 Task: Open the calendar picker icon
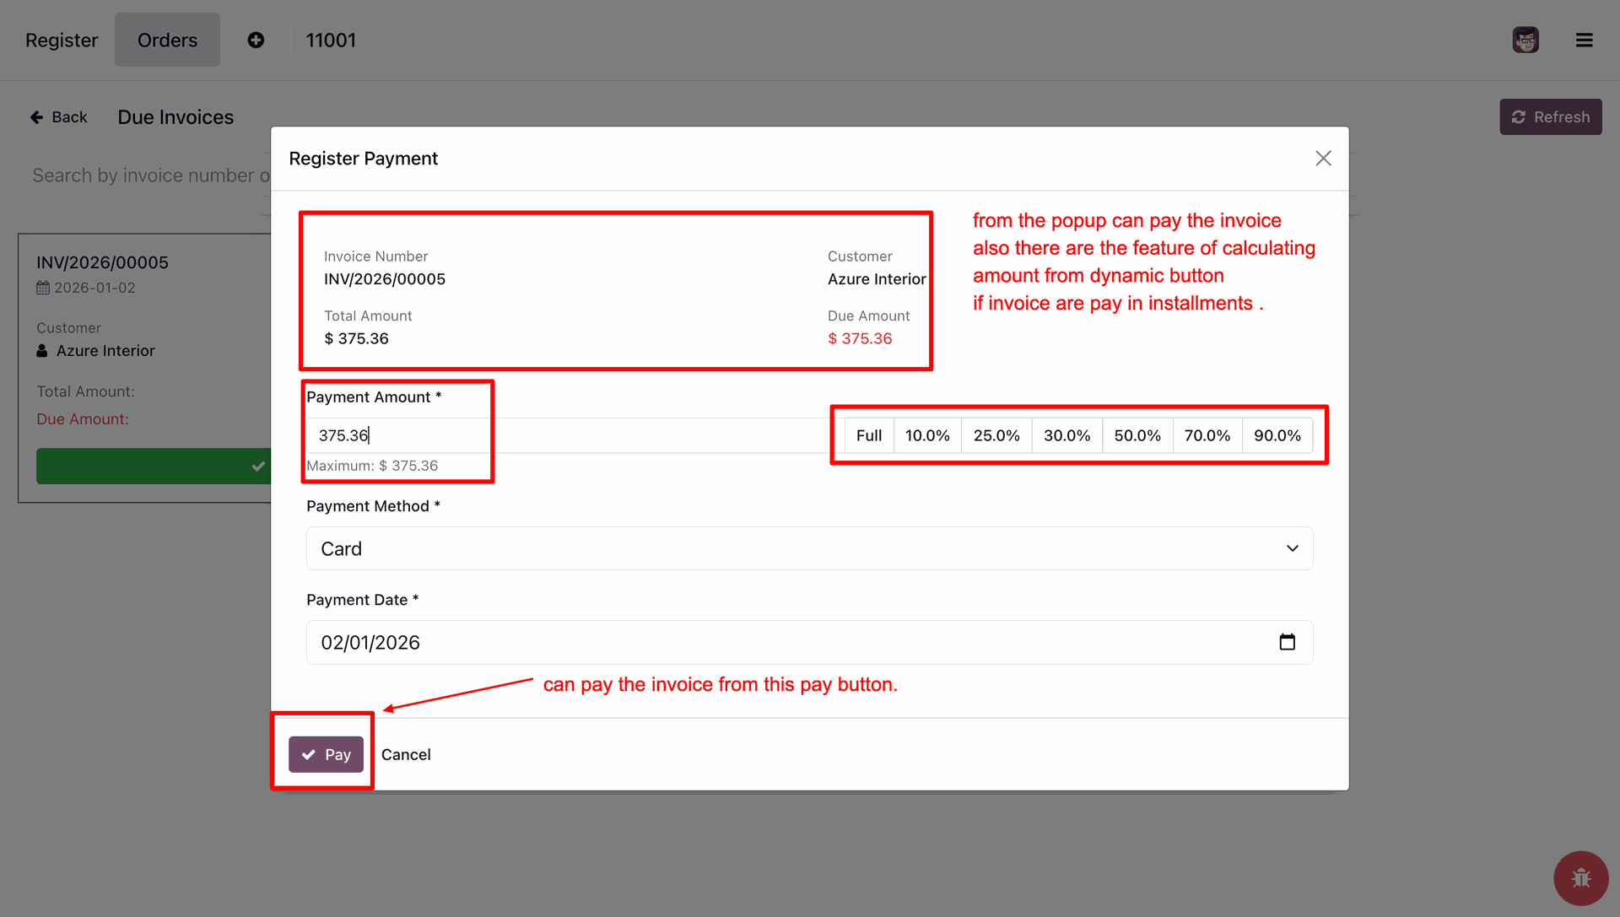tap(1287, 643)
